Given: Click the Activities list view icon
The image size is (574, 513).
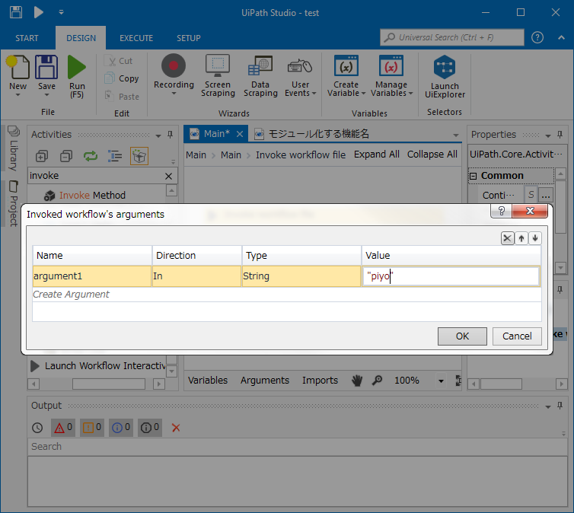Looking at the screenshot, I should pyautogui.click(x=115, y=156).
